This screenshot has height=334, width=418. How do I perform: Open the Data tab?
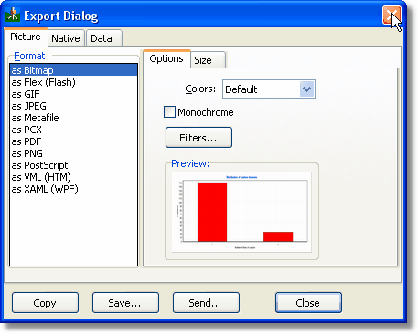[x=104, y=38]
